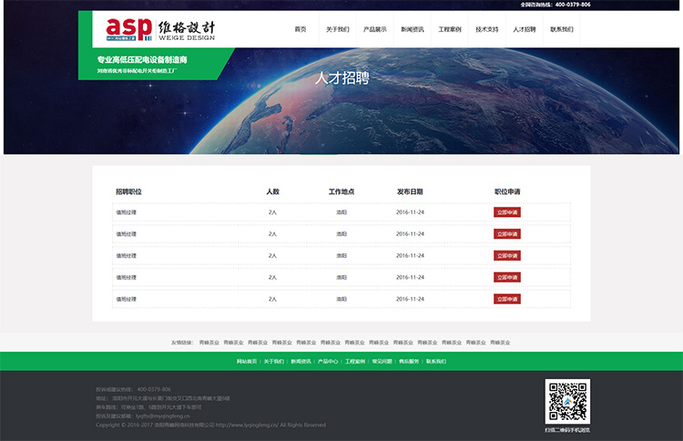Click the first 值班经理 job title

point(126,212)
